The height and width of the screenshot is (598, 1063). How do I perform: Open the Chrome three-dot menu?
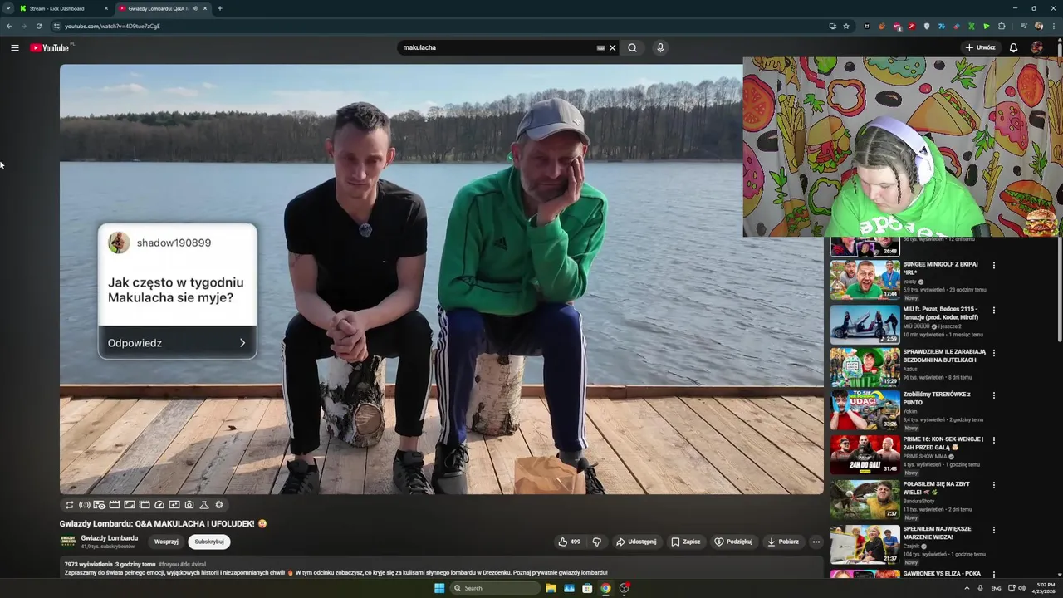pyautogui.click(x=1053, y=26)
